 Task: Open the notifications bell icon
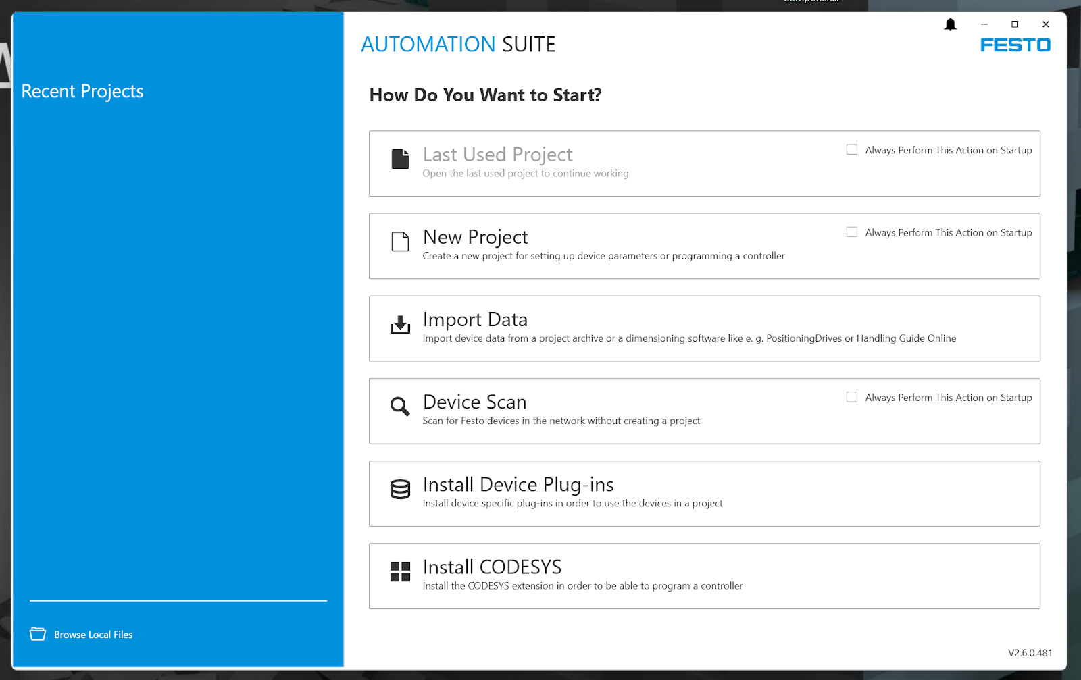[x=950, y=25]
